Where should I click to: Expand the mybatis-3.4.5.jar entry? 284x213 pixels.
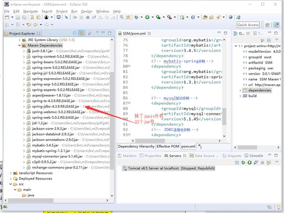[x=24, y=145]
